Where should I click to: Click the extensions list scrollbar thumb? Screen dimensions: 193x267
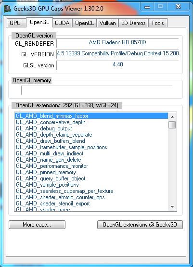pos(172,125)
